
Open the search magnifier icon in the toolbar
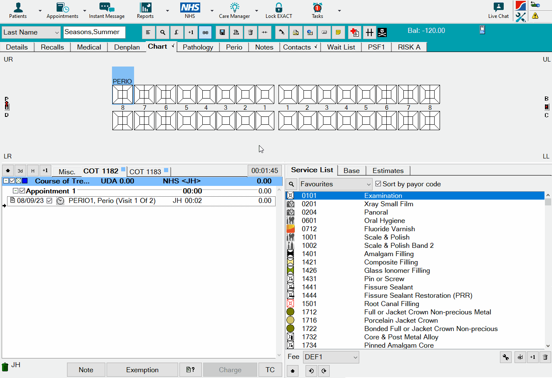point(162,32)
